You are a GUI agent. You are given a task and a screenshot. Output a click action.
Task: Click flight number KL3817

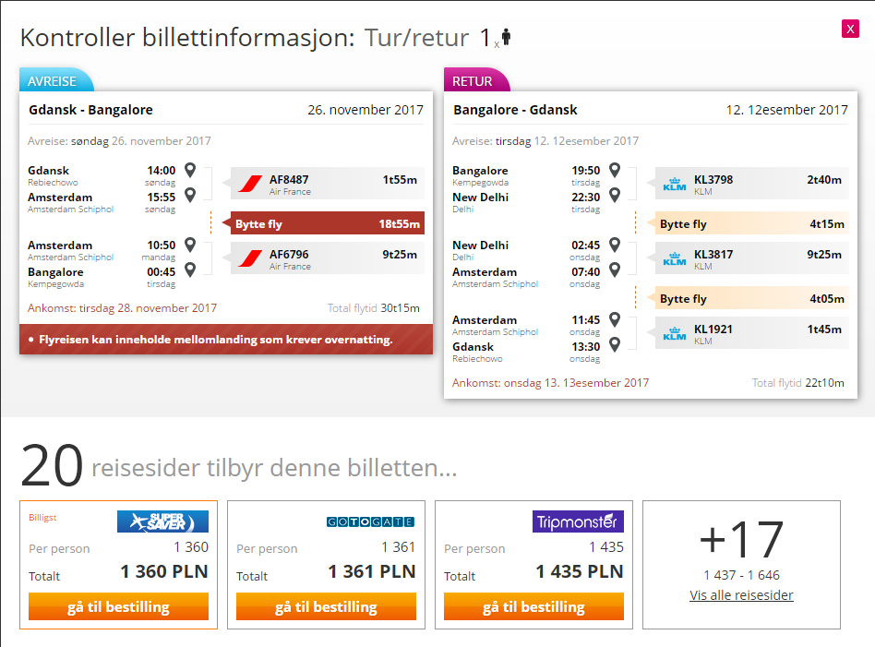713,255
